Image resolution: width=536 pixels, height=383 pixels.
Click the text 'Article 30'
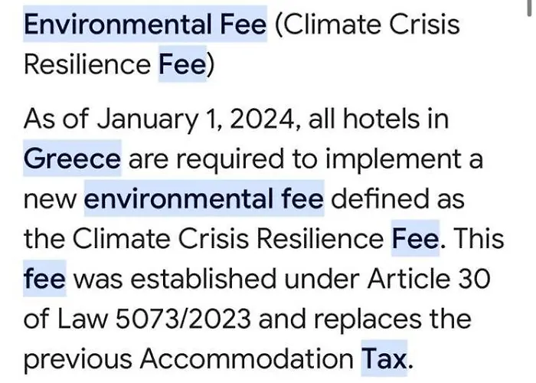(x=429, y=278)
